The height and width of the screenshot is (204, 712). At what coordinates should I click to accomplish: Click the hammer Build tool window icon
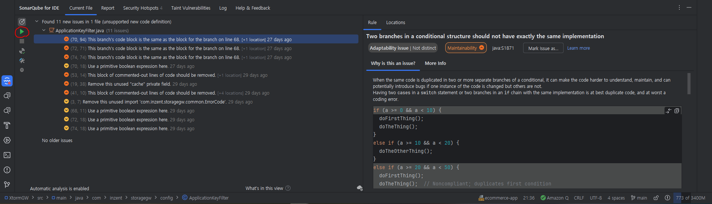7,125
